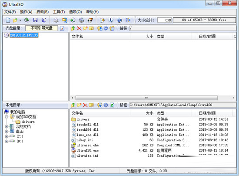Image resolution: width=239 pixels, height=176 pixels.
Task: Open the 工具(T) menu
Action: coord(59,12)
